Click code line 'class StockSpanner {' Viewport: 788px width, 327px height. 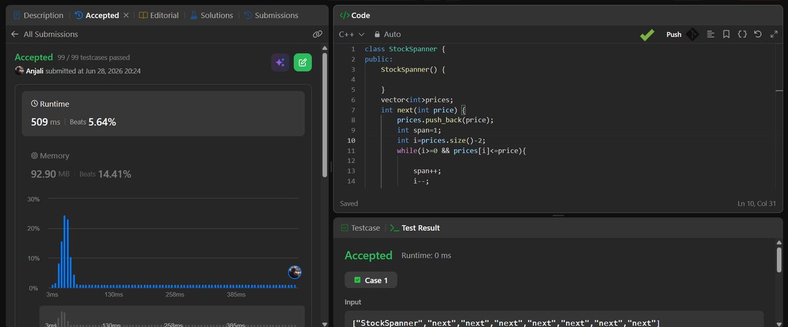tap(405, 48)
